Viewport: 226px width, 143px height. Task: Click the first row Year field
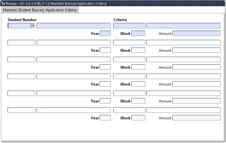tap(105, 33)
